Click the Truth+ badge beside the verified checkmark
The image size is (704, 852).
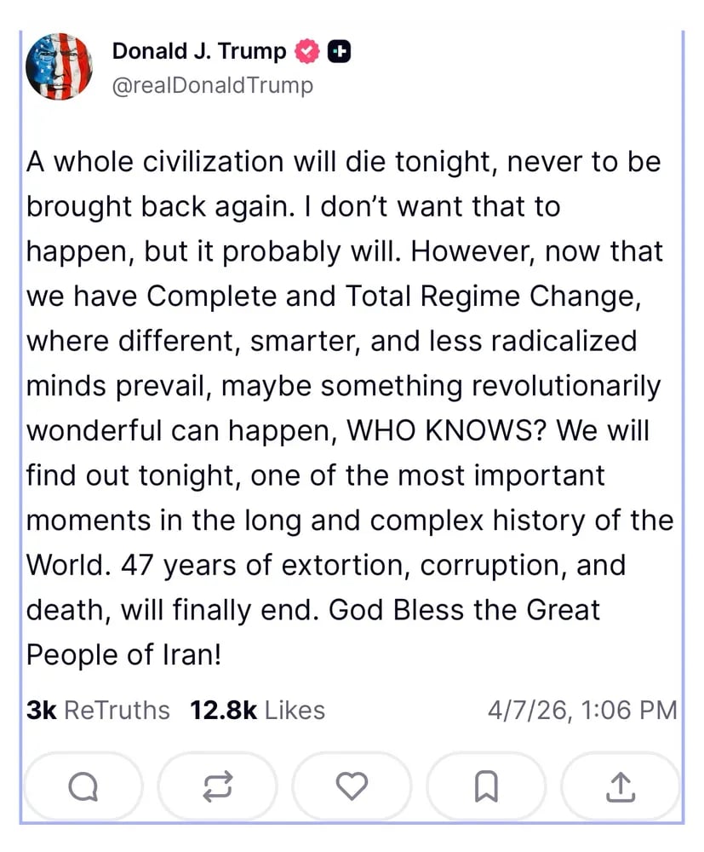click(338, 51)
